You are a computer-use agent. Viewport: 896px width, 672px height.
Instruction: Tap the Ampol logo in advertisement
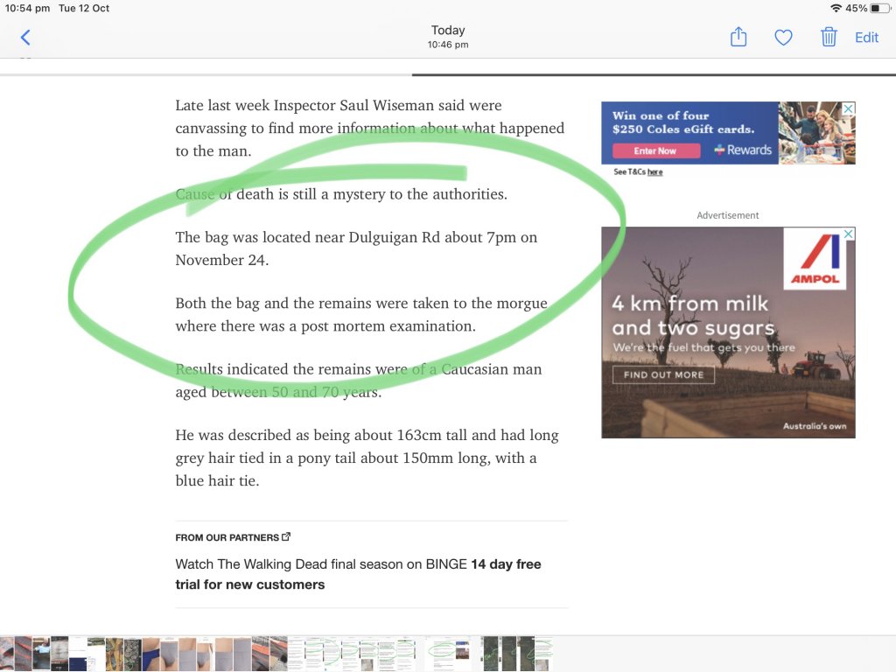(815, 259)
